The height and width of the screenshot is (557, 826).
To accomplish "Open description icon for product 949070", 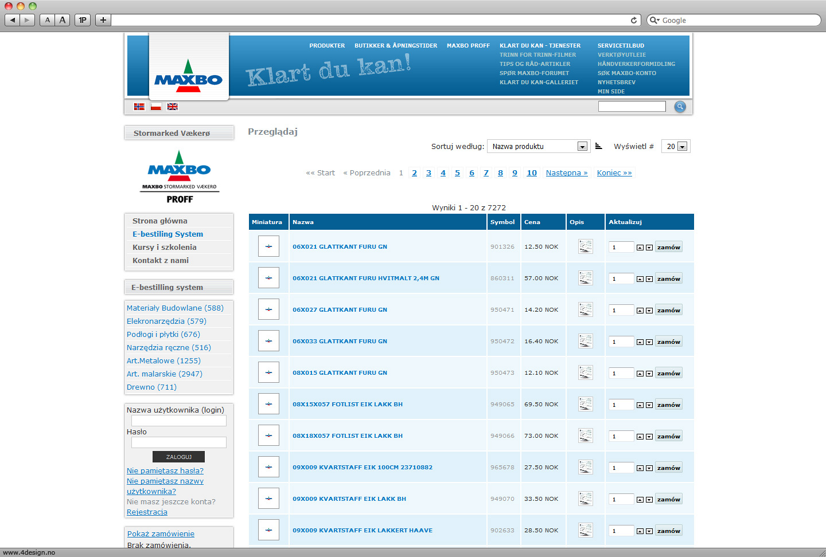I will coord(585,499).
